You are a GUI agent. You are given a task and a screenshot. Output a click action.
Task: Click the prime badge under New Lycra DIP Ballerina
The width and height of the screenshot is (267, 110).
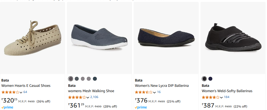click(141, 107)
